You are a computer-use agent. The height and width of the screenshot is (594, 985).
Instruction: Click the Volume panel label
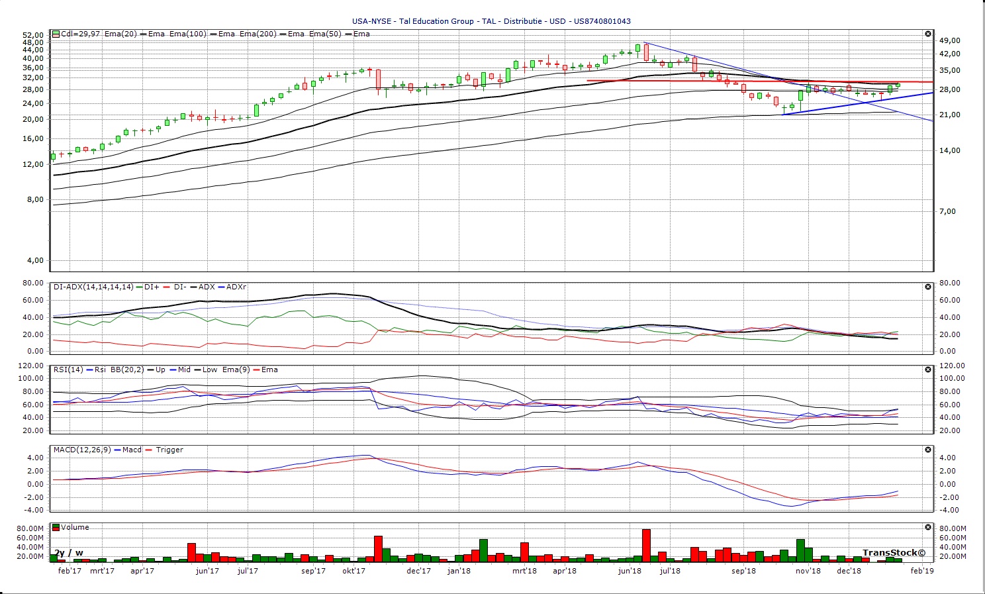point(75,527)
